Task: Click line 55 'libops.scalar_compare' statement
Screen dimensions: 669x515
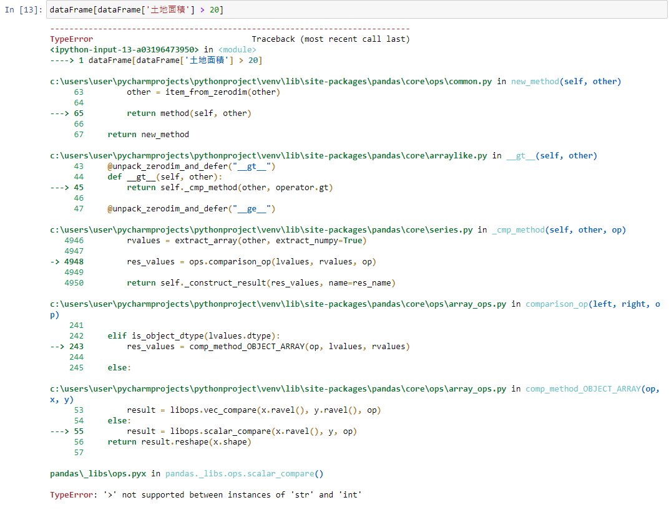Action: (x=242, y=431)
